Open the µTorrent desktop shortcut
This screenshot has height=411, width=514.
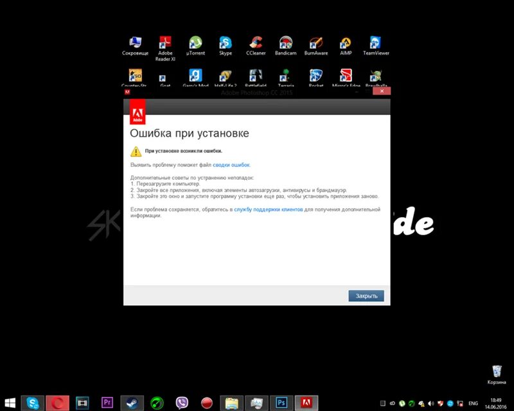(x=195, y=46)
